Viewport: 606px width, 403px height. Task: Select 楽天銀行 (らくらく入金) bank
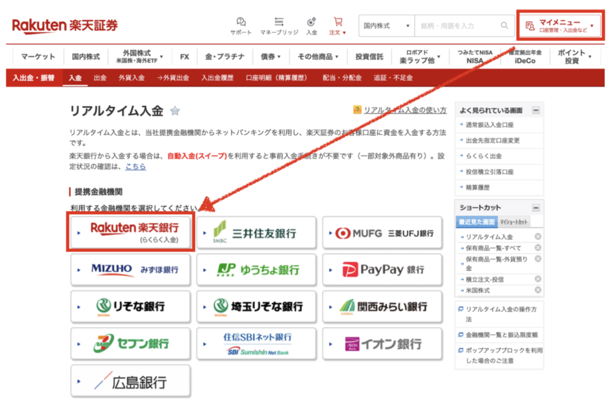click(131, 233)
